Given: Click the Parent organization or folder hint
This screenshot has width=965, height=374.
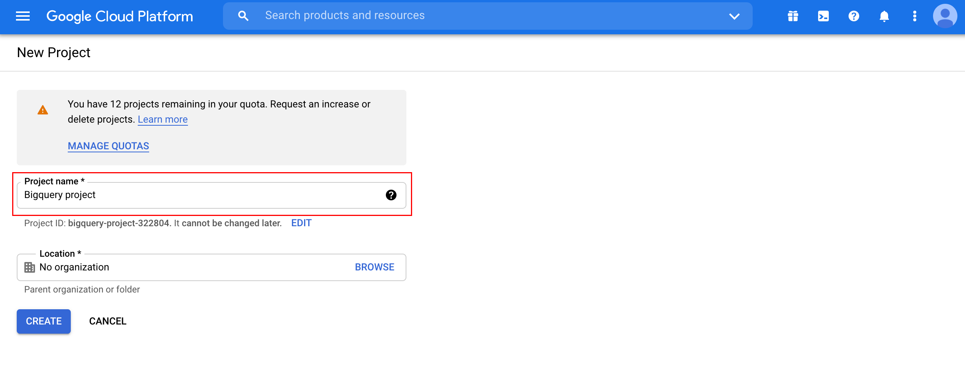Looking at the screenshot, I should pos(82,289).
